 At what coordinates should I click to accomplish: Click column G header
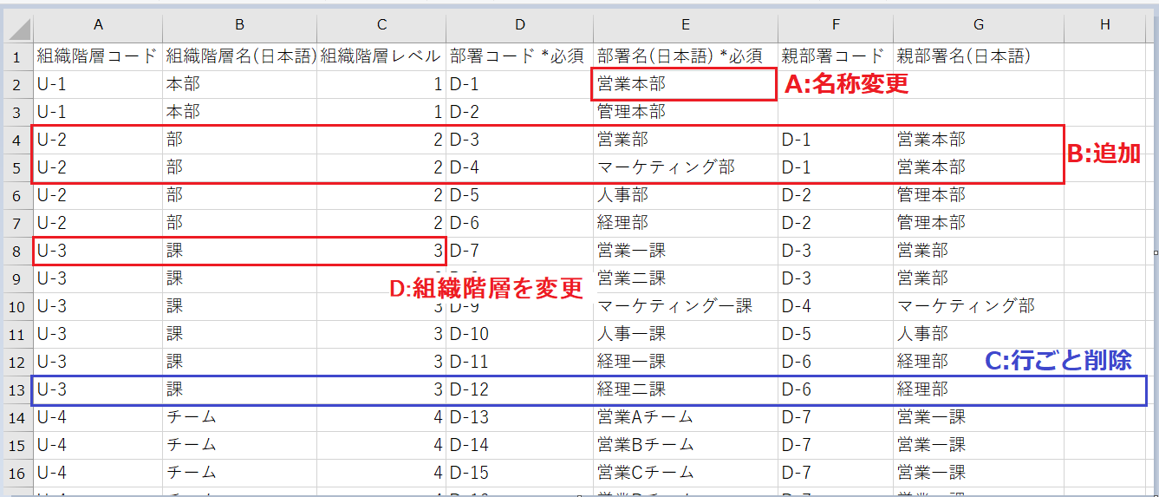(x=978, y=25)
